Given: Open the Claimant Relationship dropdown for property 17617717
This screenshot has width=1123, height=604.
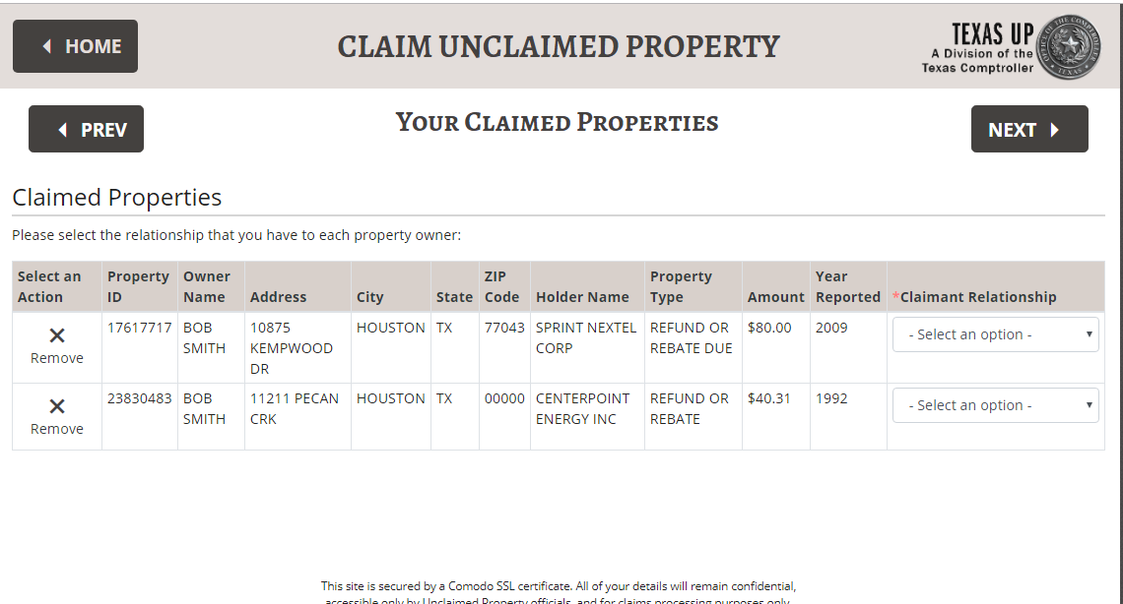Looking at the screenshot, I should [995, 334].
